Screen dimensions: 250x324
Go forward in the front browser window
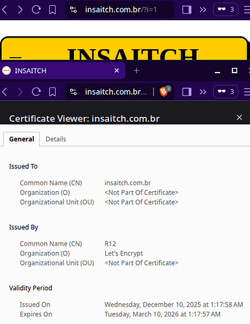coord(20,92)
